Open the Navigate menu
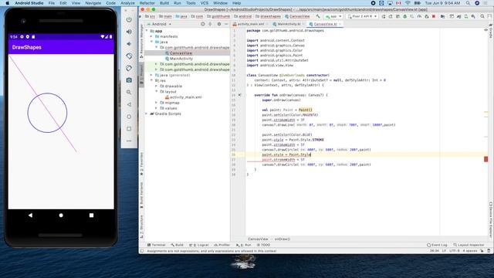This screenshot has width=494, height=278. tap(93, 3)
